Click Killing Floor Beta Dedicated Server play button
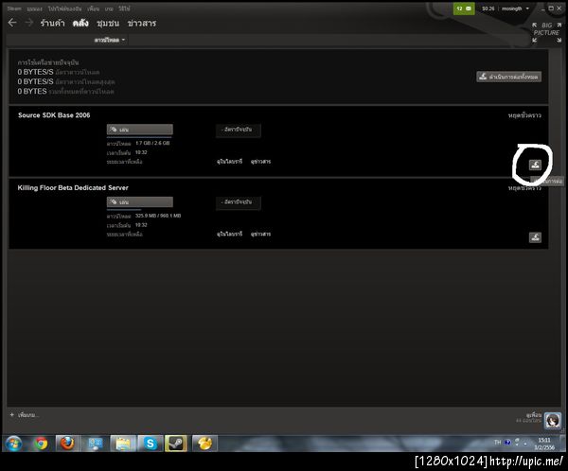568x471 pixels. point(139,201)
